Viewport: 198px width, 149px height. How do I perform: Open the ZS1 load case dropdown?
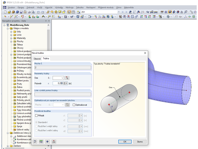click(x=119, y=12)
